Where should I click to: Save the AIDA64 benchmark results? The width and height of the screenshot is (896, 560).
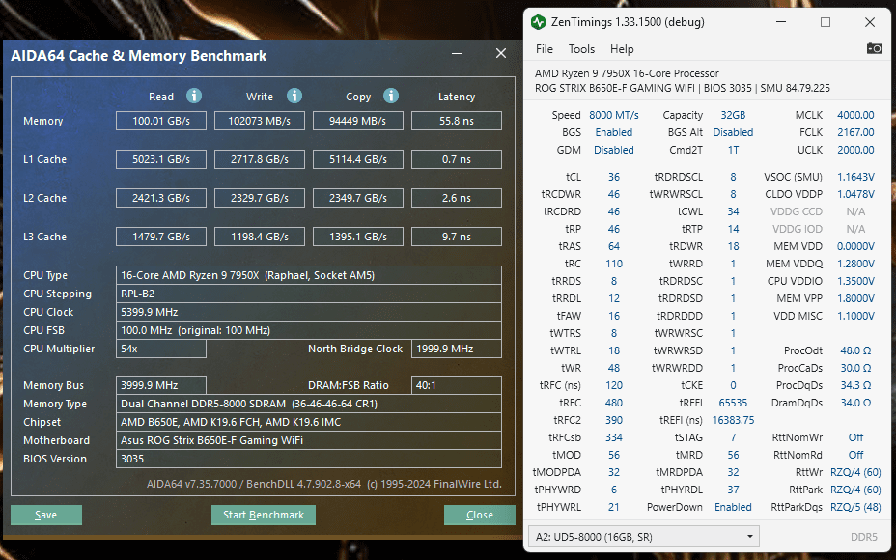click(x=45, y=515)
